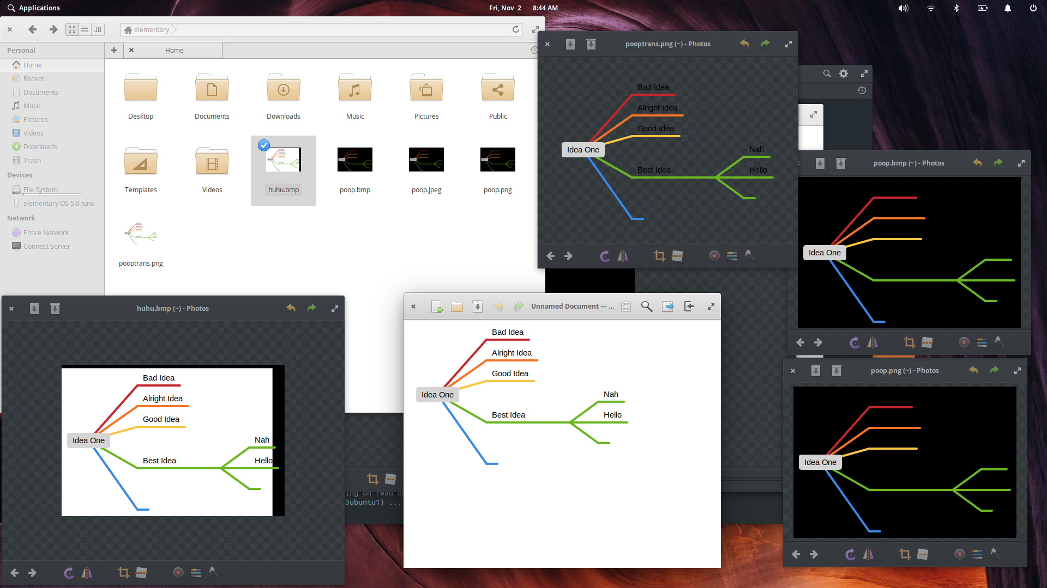Flip the image using mirror icon in pooptrans.png window

[623, 255]
